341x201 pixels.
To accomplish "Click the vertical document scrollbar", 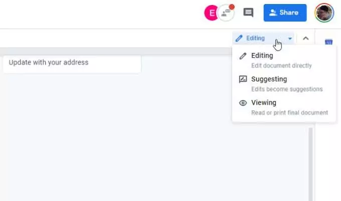I will [x=311, y=160].
